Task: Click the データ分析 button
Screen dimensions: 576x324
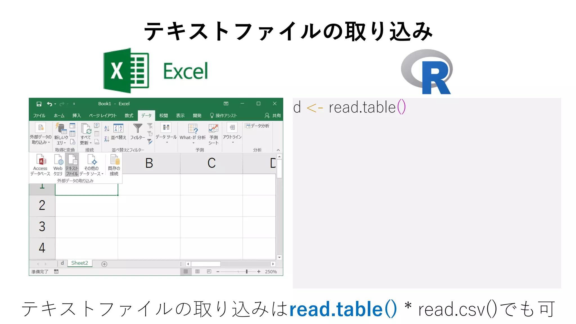Action: pos(257,126)
